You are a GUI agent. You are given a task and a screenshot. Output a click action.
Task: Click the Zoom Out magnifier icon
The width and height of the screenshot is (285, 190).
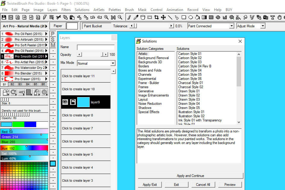click(120, 17)
